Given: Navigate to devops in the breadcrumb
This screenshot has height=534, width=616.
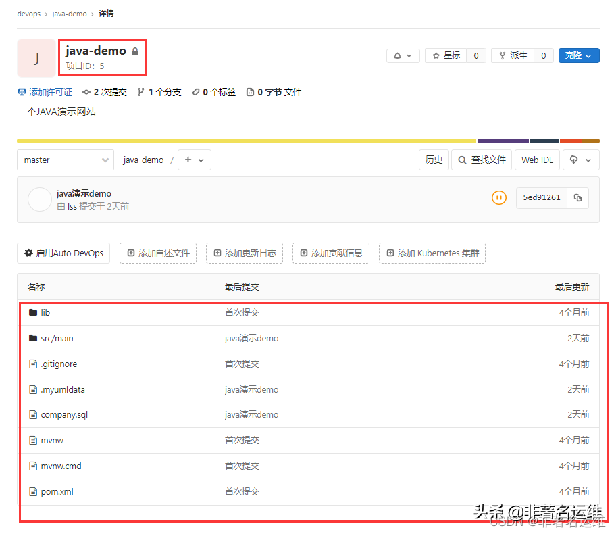Looking at the screenshot, I should (x=28, y=13).
